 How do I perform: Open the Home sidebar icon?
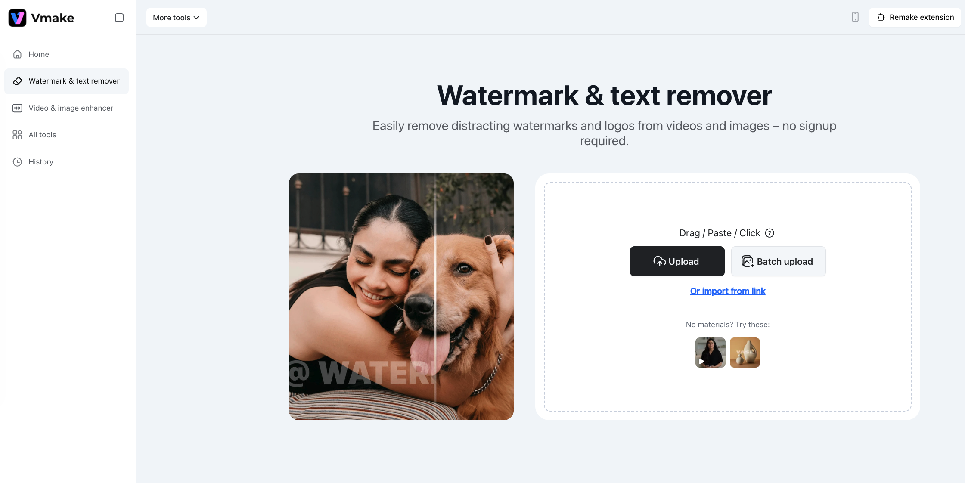(17, 54)
